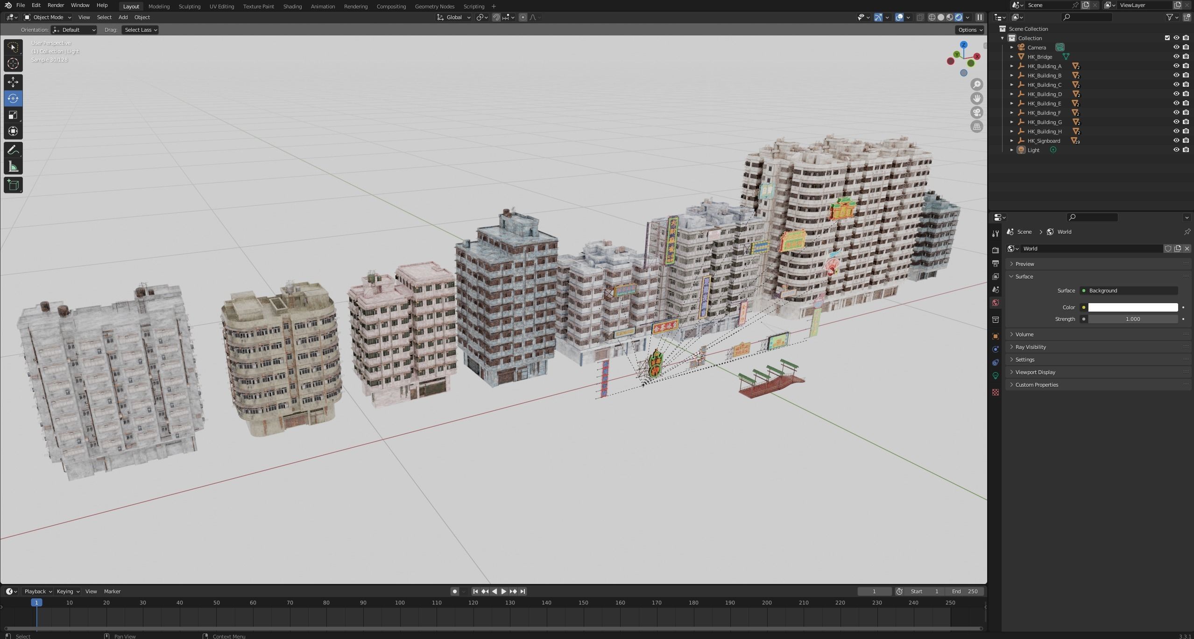Viewport: 1194px width, 639px height.
Task: Activate the Scale tool
Action: tap(13, 115)
